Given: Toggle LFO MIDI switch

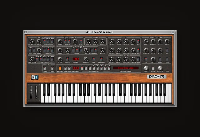Looking at the screenshot, I should 34,50.
